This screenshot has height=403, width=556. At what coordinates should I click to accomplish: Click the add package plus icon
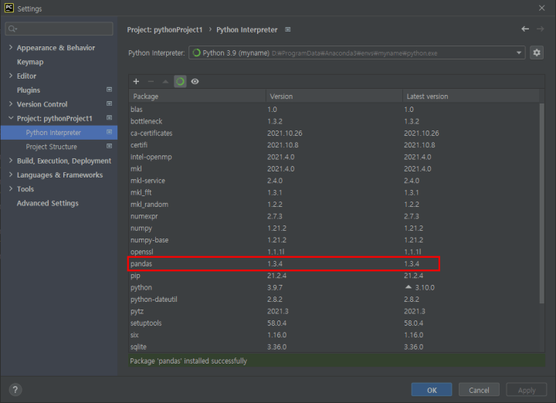pos(136,82)
